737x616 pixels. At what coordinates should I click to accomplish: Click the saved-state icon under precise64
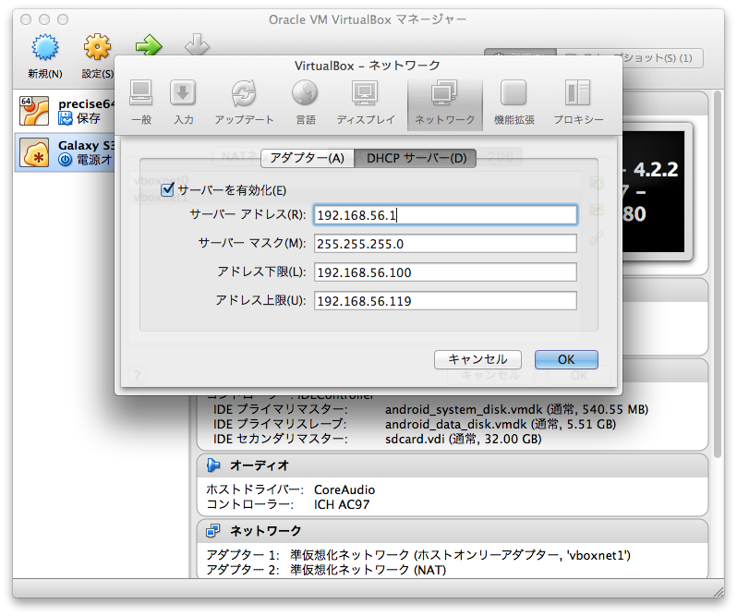[65, 118]
